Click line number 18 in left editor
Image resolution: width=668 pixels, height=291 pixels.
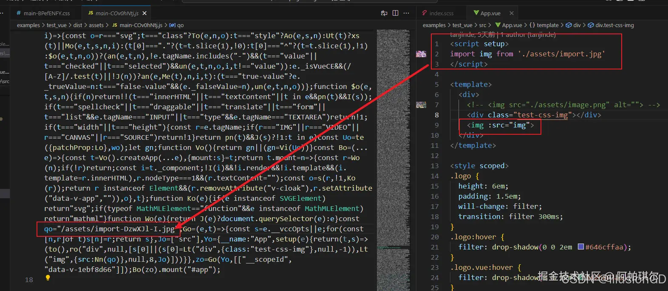click(29, 280)
